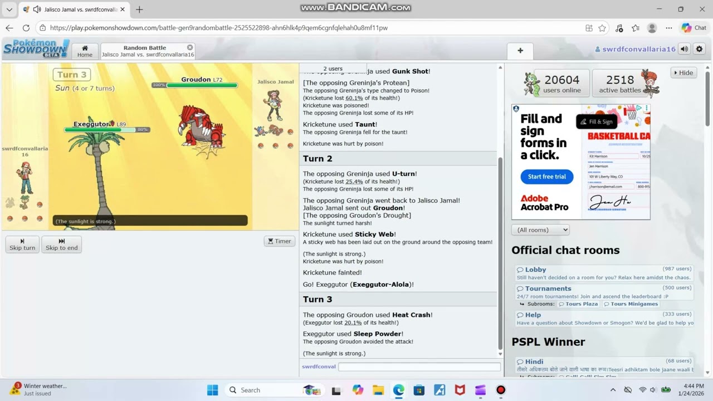Viewport: 713px width, 401px height.
Task: Go back in browser history
Action: 9,28
